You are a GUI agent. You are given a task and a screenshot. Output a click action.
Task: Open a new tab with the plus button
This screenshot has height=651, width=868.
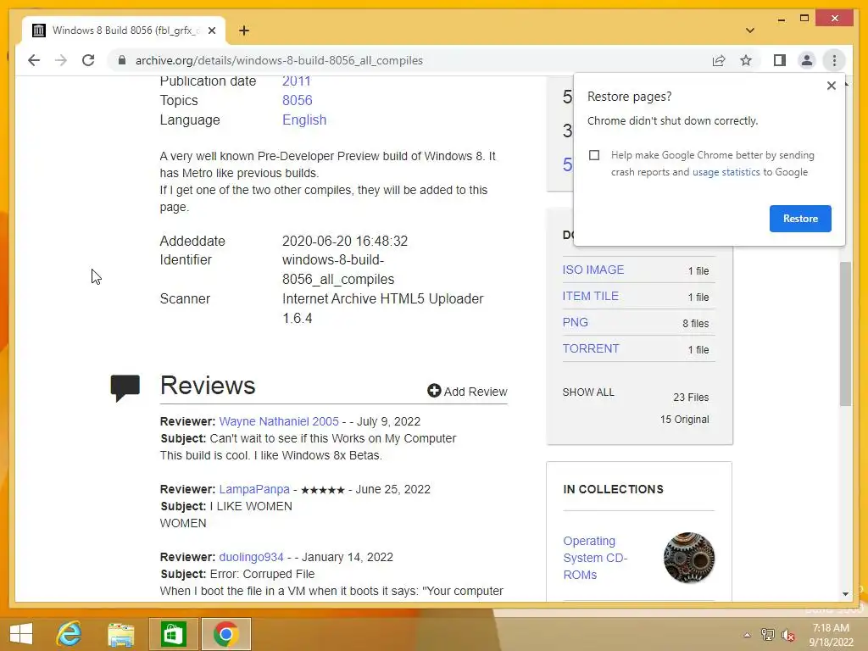click(243, 31)
